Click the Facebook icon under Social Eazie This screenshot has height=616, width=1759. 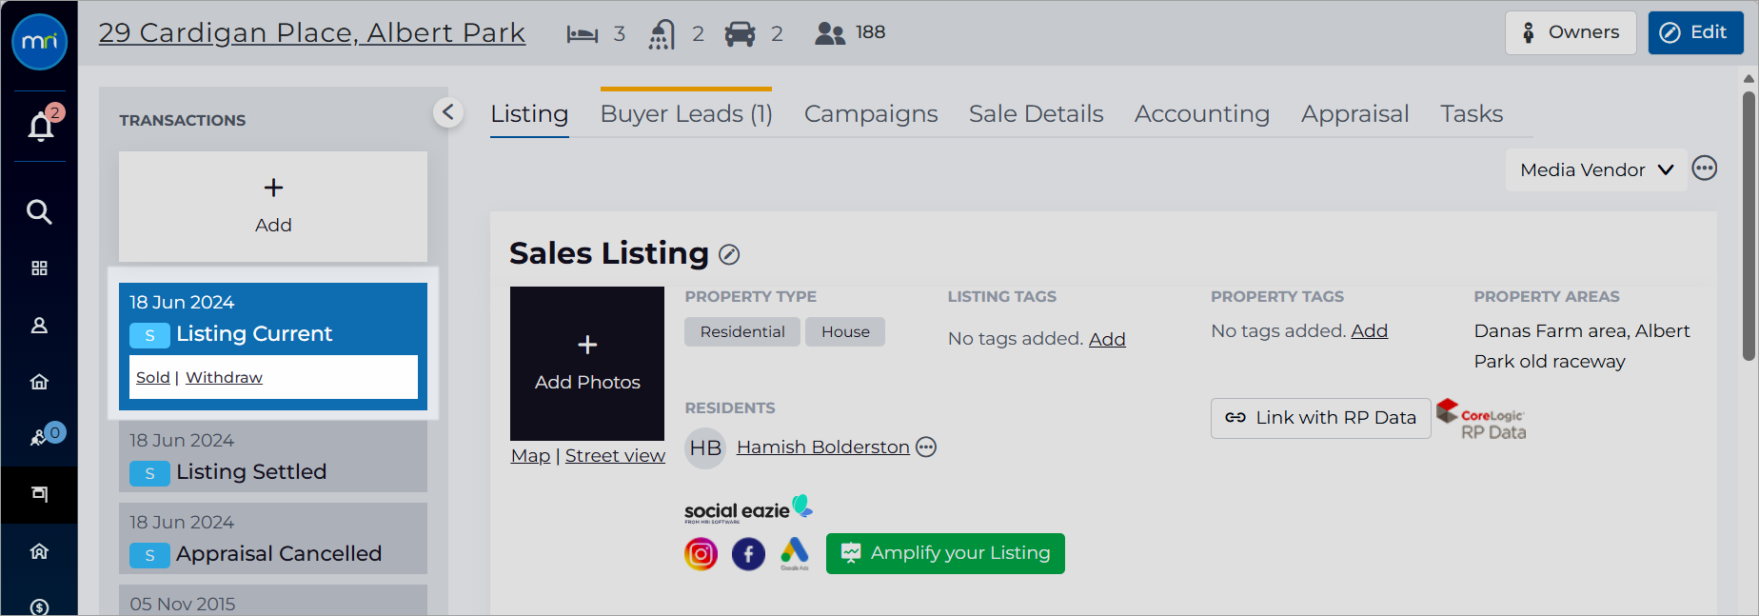[748, 553]
